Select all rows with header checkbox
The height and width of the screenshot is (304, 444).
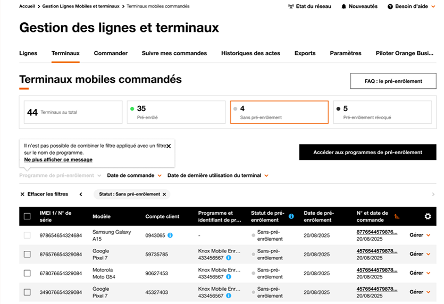tap(27, 216)
